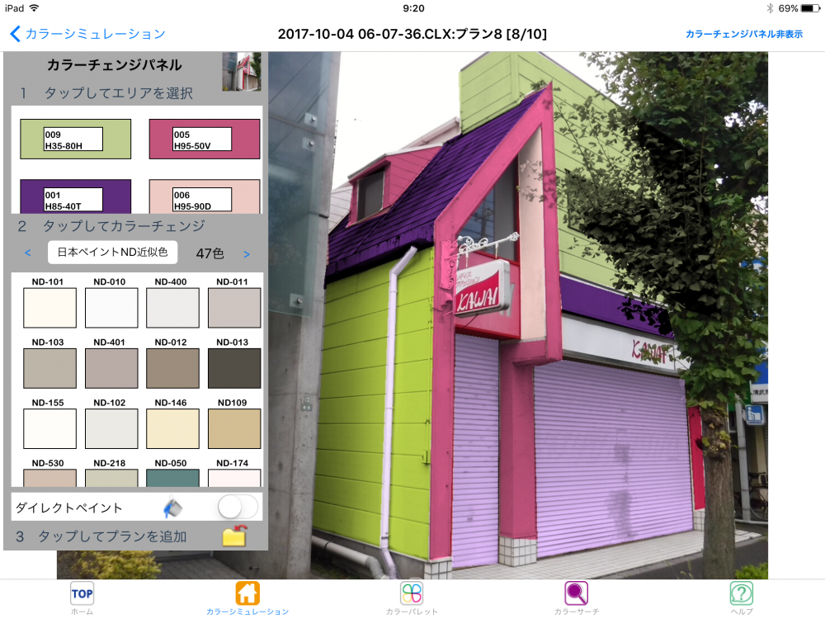825x619 pixels.
Task: Go to next color palette set
Action: tap(246, 253)
